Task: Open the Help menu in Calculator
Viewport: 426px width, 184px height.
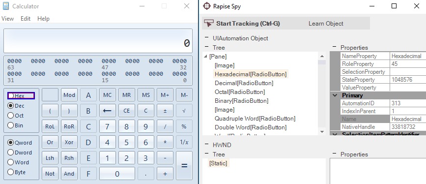Action: point(43,19)
